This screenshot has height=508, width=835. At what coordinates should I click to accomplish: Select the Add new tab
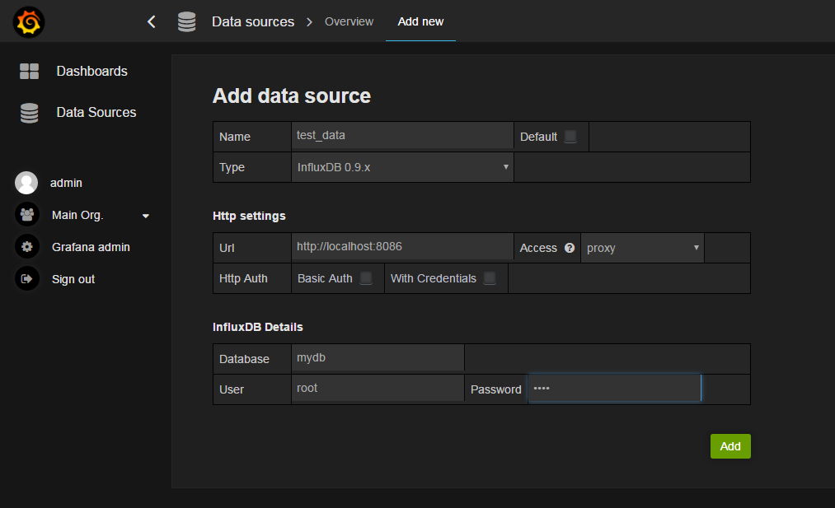pyautogui.click(x=420, y=21)
